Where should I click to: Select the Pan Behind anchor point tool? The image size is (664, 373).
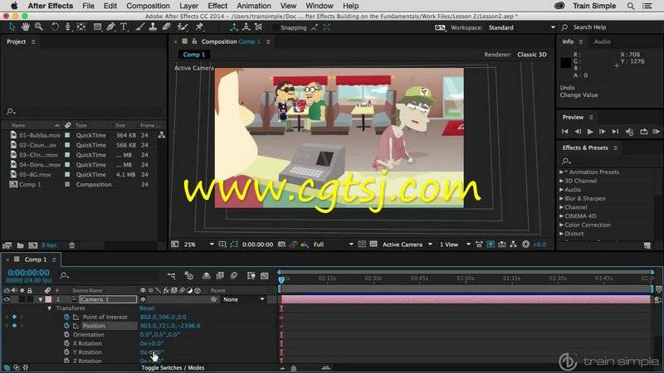point(81,27)
